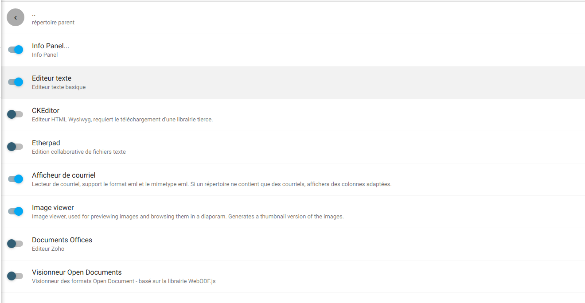The width and height of the screenshot is (585, 303).
Task: Select the Etherpad plugin title
Action: 46,143
